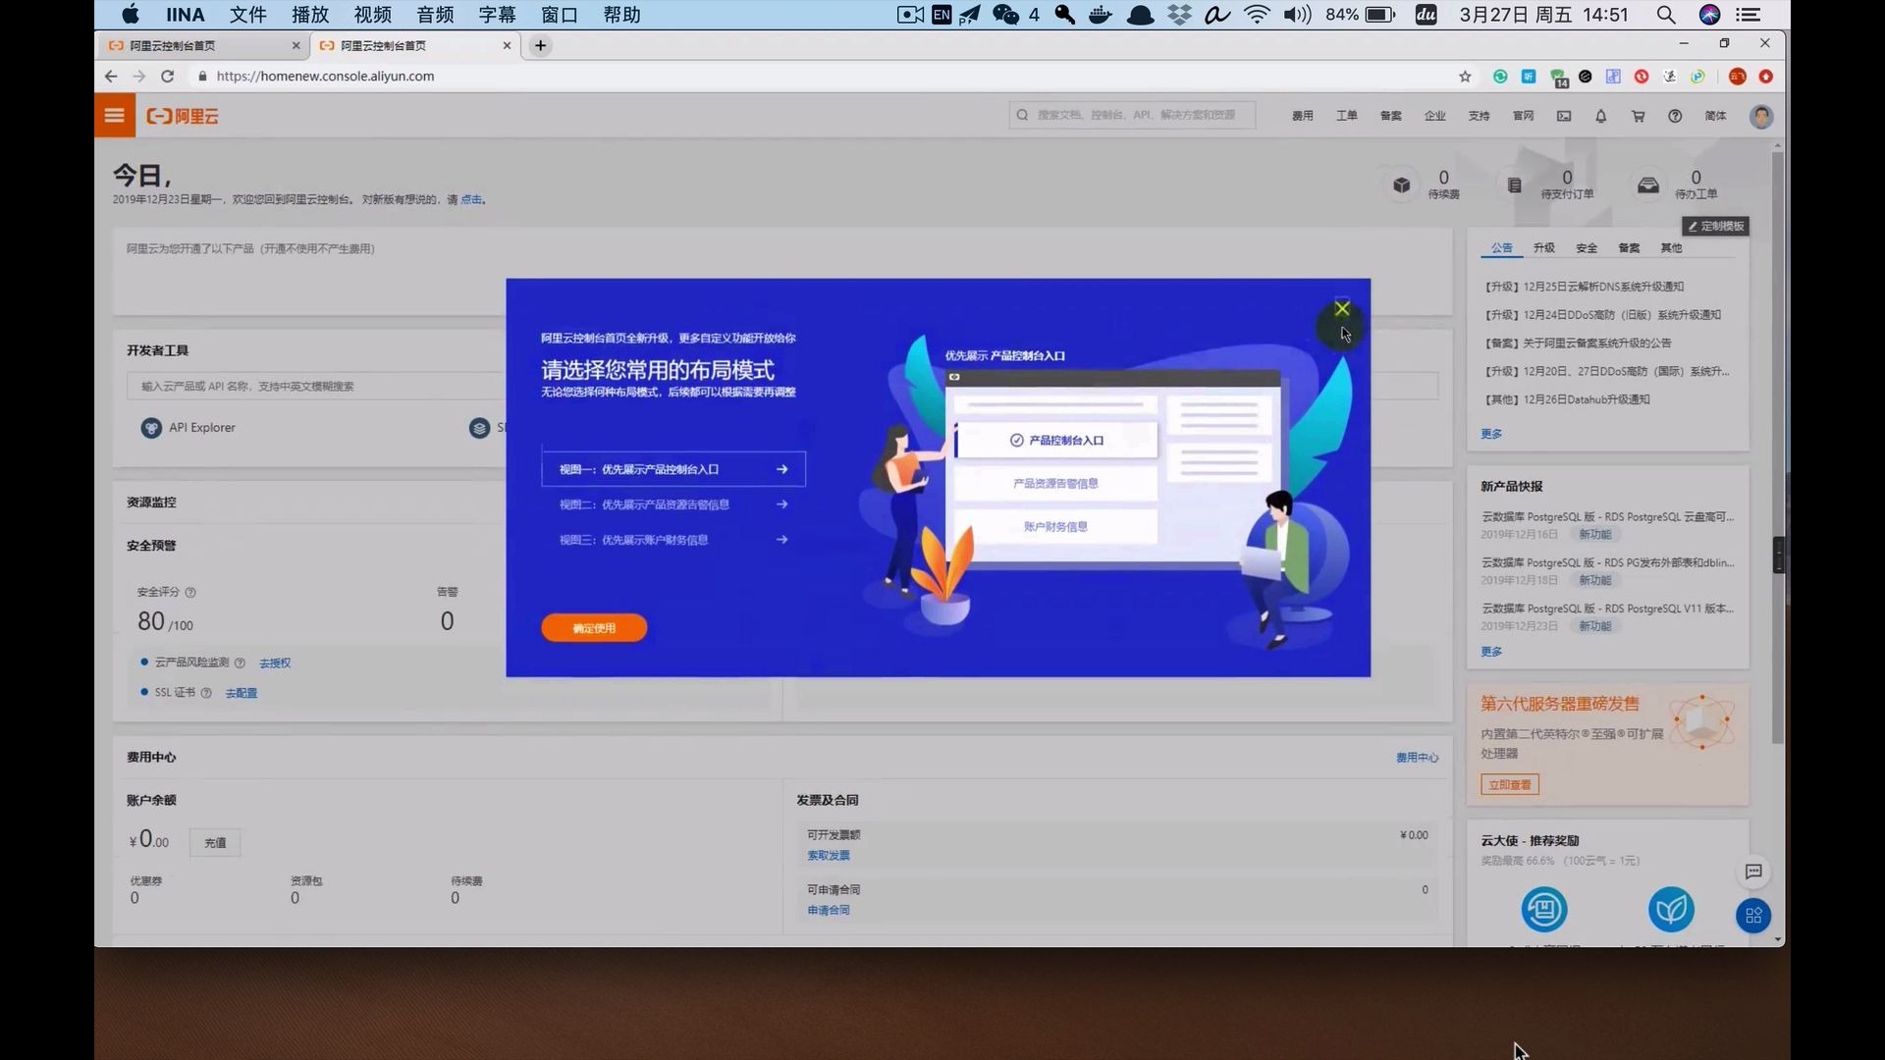Click the 确定使用 confirm button

pos(594,628)
